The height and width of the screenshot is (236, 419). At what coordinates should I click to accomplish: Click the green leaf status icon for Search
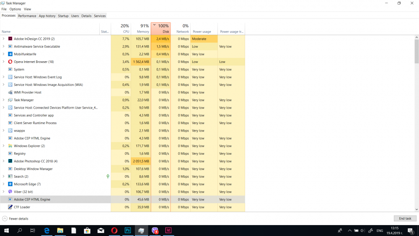(108, 176)
